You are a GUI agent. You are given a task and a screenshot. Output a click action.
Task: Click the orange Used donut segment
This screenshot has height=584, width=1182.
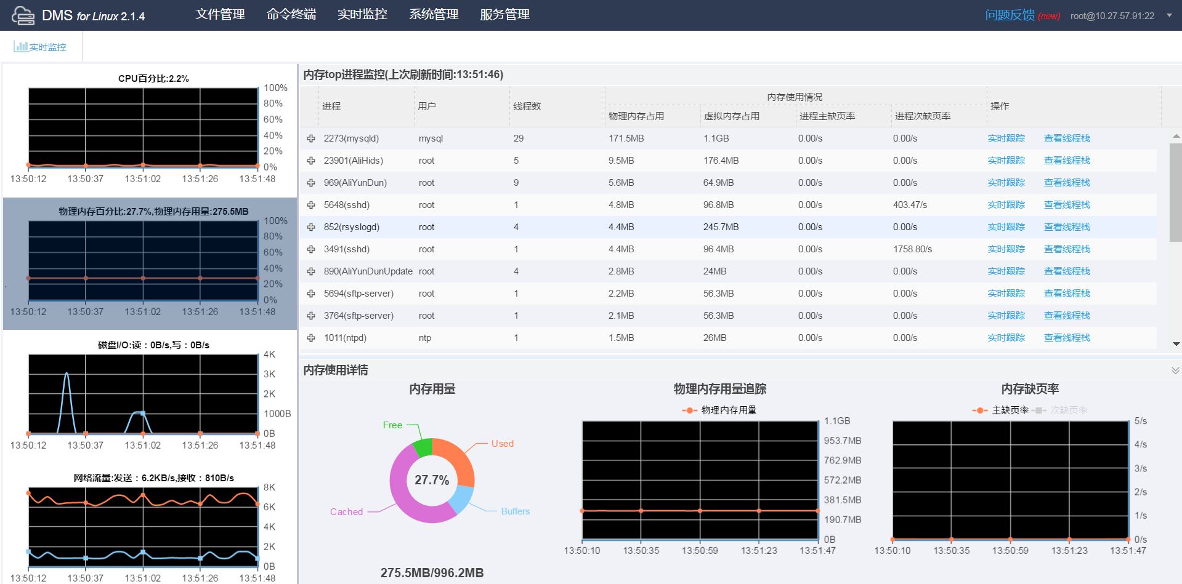click(x=459, y=460)
